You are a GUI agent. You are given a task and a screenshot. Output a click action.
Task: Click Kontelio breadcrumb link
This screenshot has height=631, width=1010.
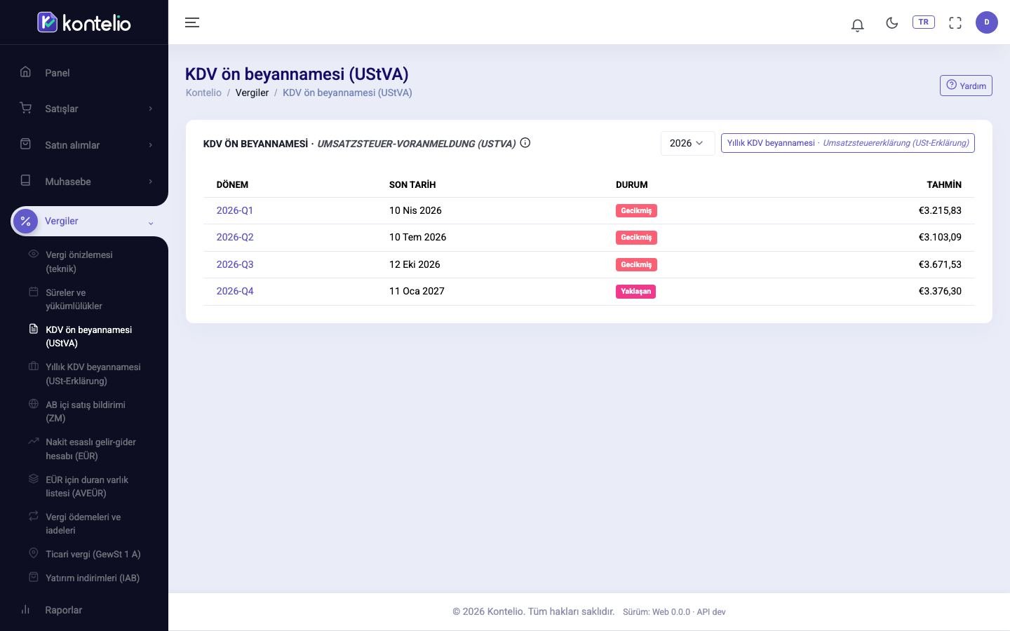click(203, 93)
